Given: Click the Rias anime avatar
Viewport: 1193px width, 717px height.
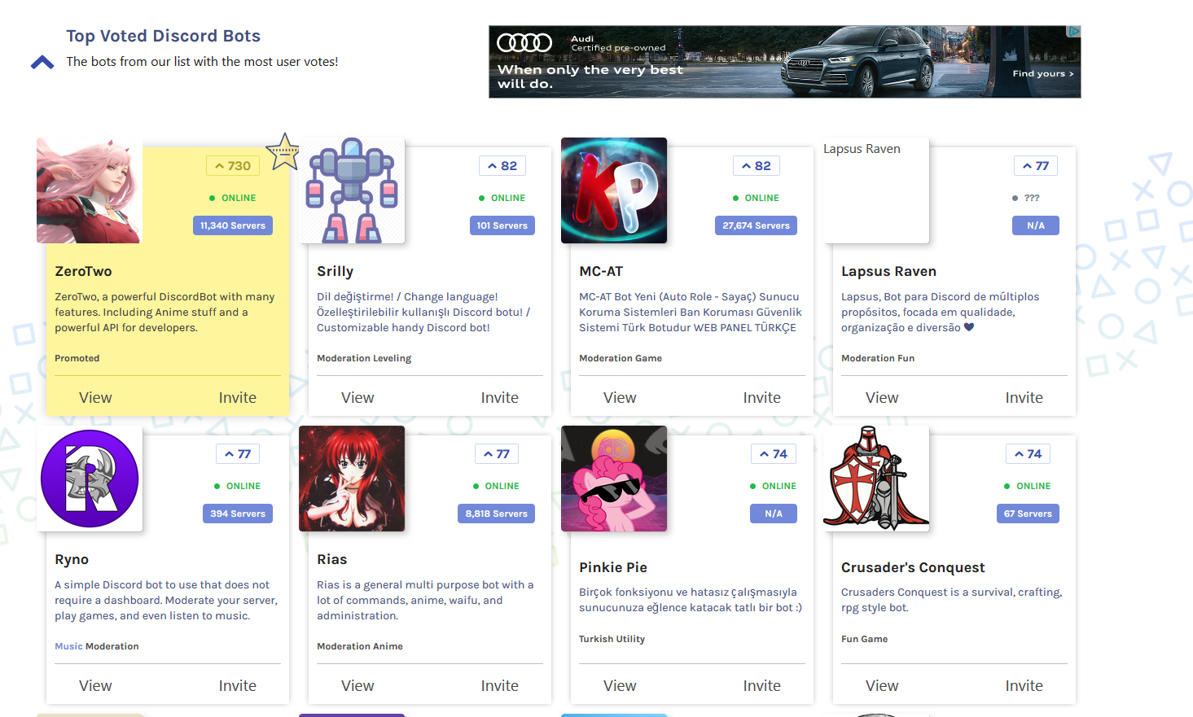Looking at the screenshot, I should (x=352, y=479).
